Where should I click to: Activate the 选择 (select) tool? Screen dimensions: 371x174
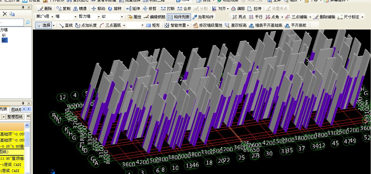[44, 25]
